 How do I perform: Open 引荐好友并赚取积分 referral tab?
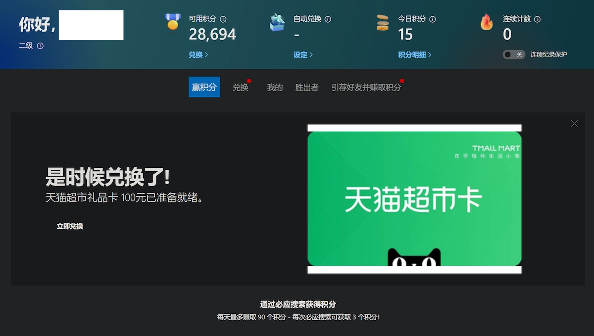366,88
